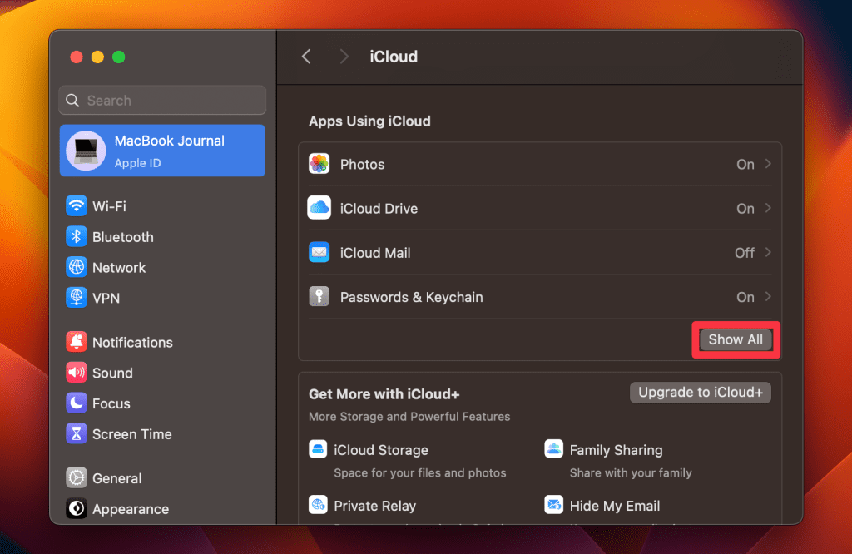Open the iCloud Storage feature icon
The height and width of the screenshot is (554, 852).
[x=318, y=450]
